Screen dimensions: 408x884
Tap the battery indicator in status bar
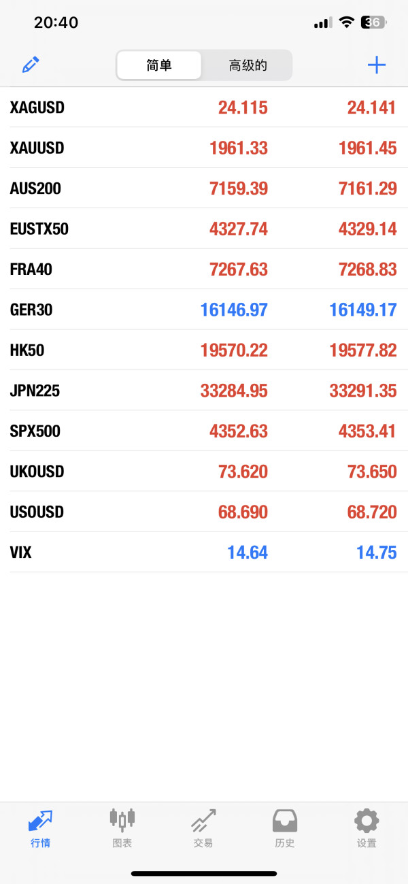pyautogui.click(x=373, y=22)
